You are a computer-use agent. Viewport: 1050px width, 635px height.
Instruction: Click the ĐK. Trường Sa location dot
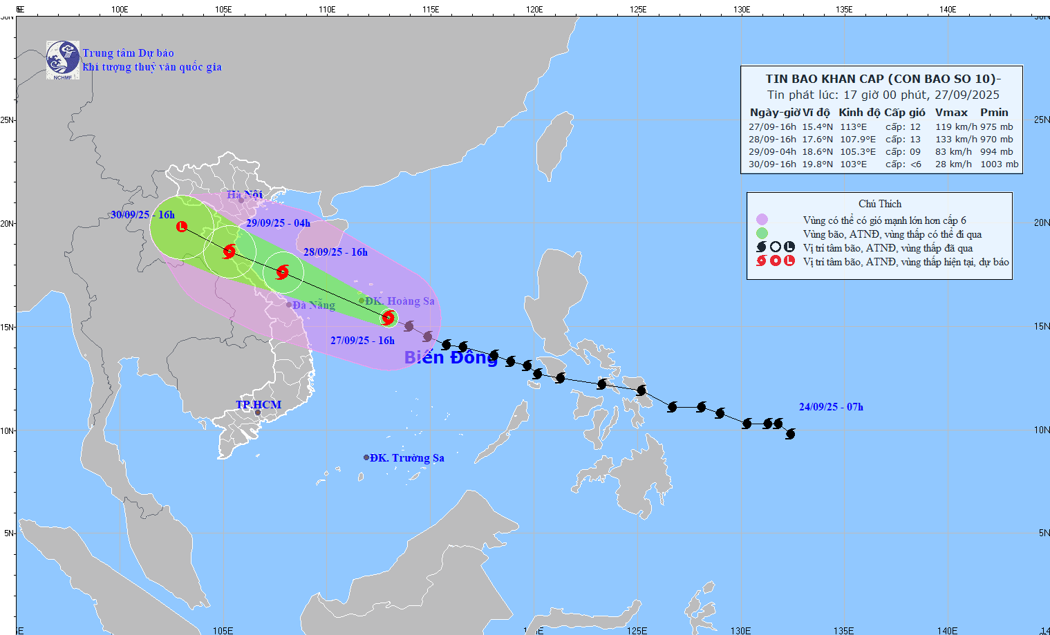click(366, 457)
